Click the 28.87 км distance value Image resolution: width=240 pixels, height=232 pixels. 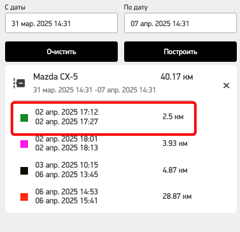(x=177, y=196)
